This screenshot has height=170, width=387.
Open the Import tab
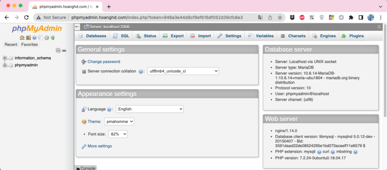[200, 36]
